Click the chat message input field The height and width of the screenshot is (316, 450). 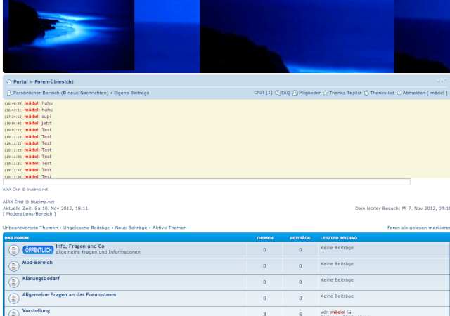[206, 182]
